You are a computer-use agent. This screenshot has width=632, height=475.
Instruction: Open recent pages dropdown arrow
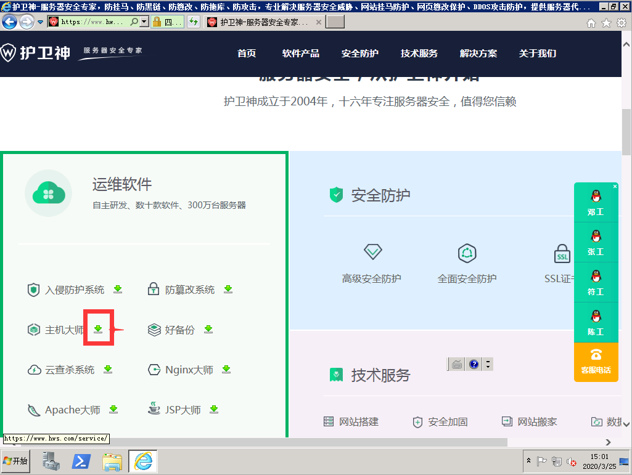[41, 22]
